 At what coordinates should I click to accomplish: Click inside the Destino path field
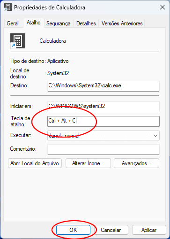tap(103, 86)
